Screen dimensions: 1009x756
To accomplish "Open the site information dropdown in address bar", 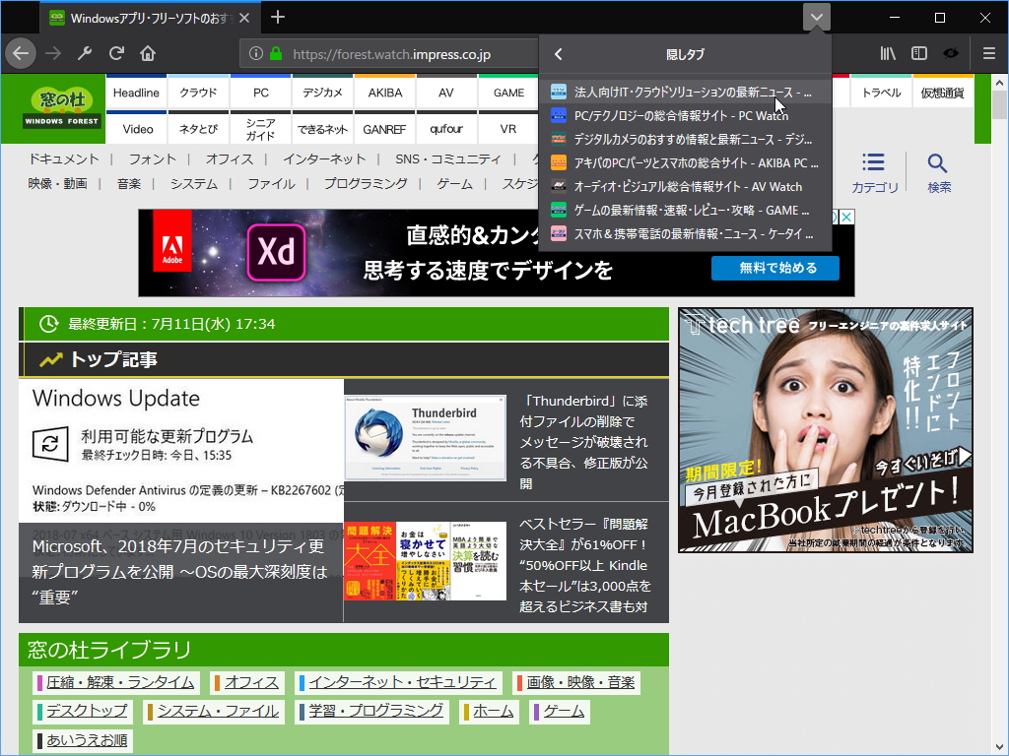I will (x=256, y=53).
